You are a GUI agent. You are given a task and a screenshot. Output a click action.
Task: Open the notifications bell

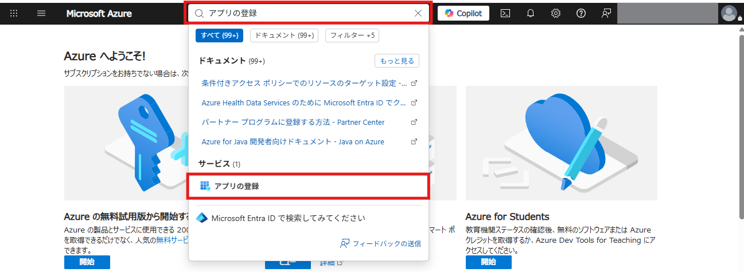[x=531, y=13]
